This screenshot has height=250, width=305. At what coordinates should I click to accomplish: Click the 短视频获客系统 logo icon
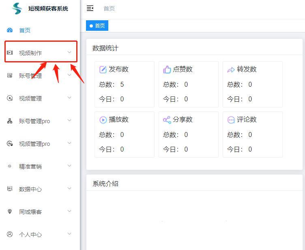pos(17,9)
